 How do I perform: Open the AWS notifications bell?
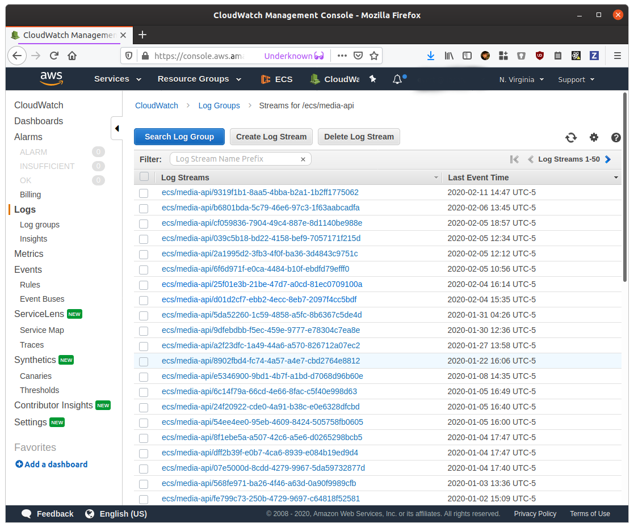point(397,79)
